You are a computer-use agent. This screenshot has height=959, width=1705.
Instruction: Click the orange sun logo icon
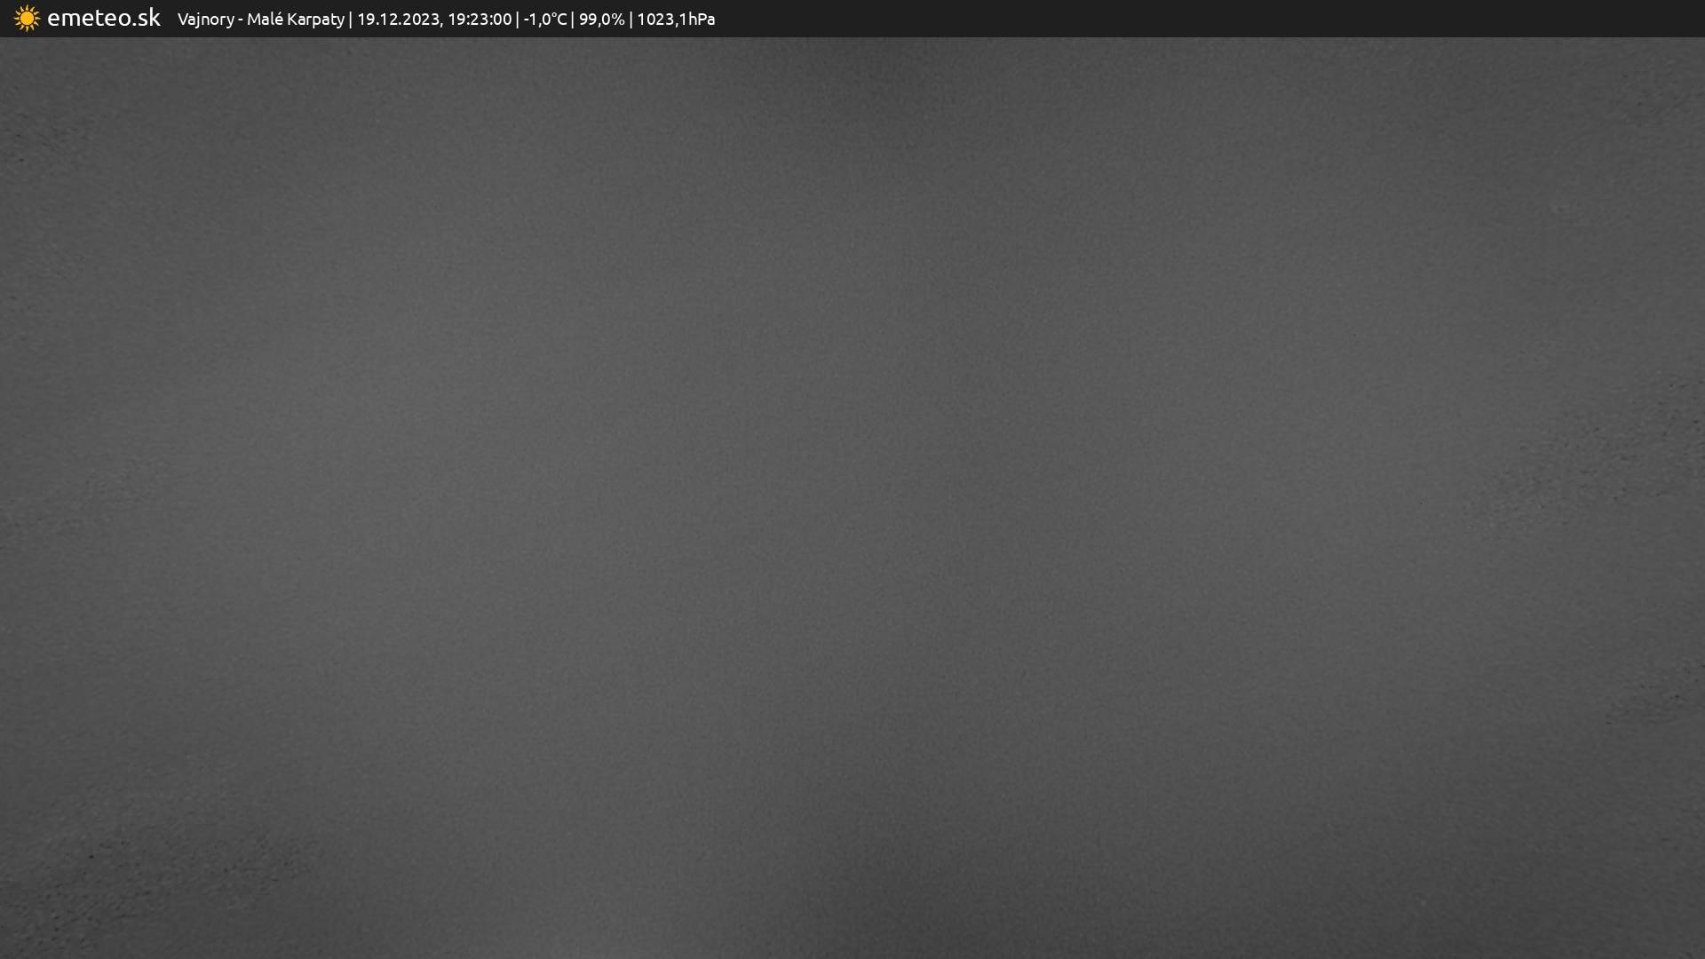27,19
